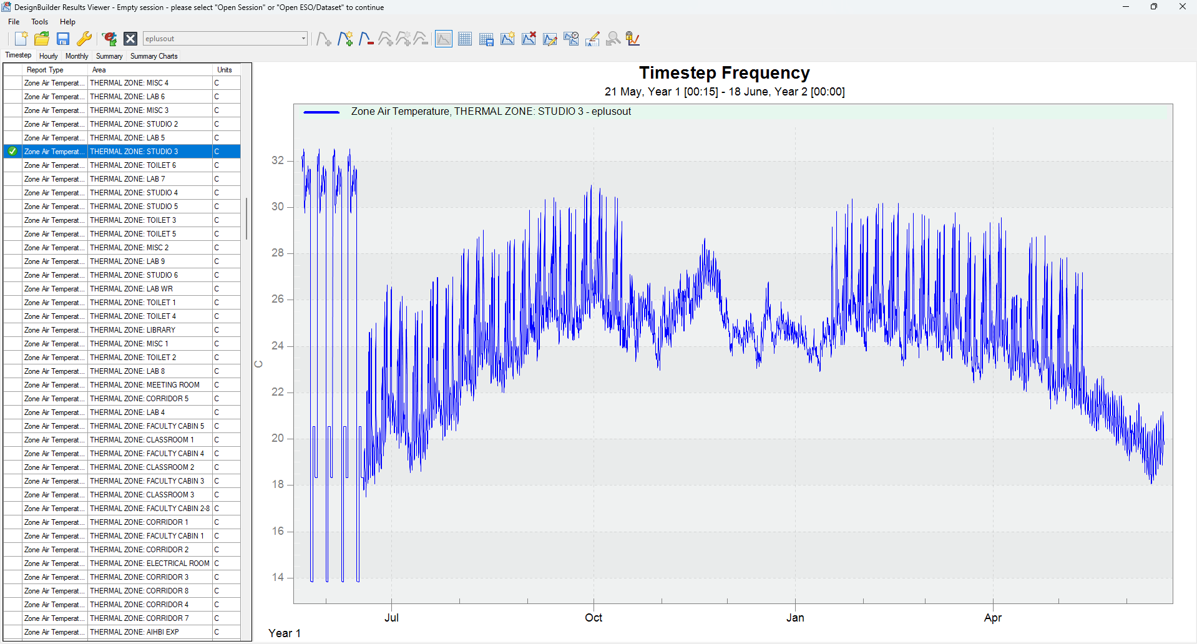Image resolution: width=1197 pixels, height=644 pixels.
Task: Sort by Units column header
Action: (x=226, y=70)
